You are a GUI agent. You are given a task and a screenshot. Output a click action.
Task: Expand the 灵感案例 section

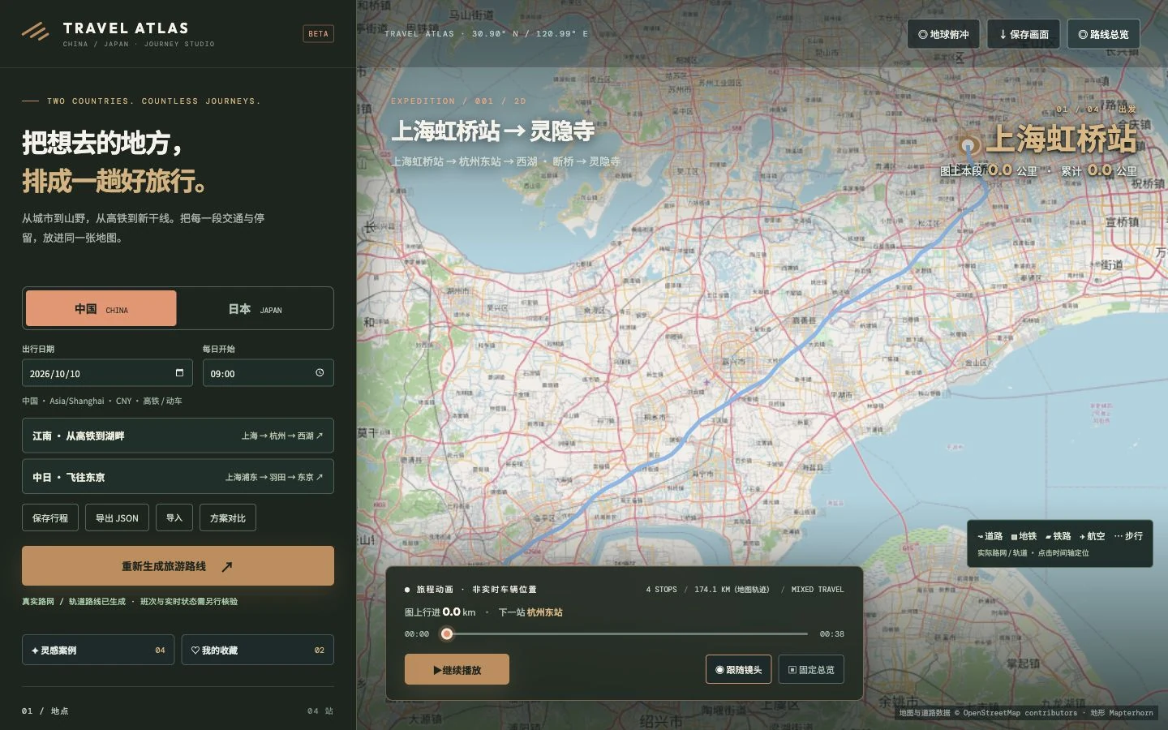click(98, 650)
